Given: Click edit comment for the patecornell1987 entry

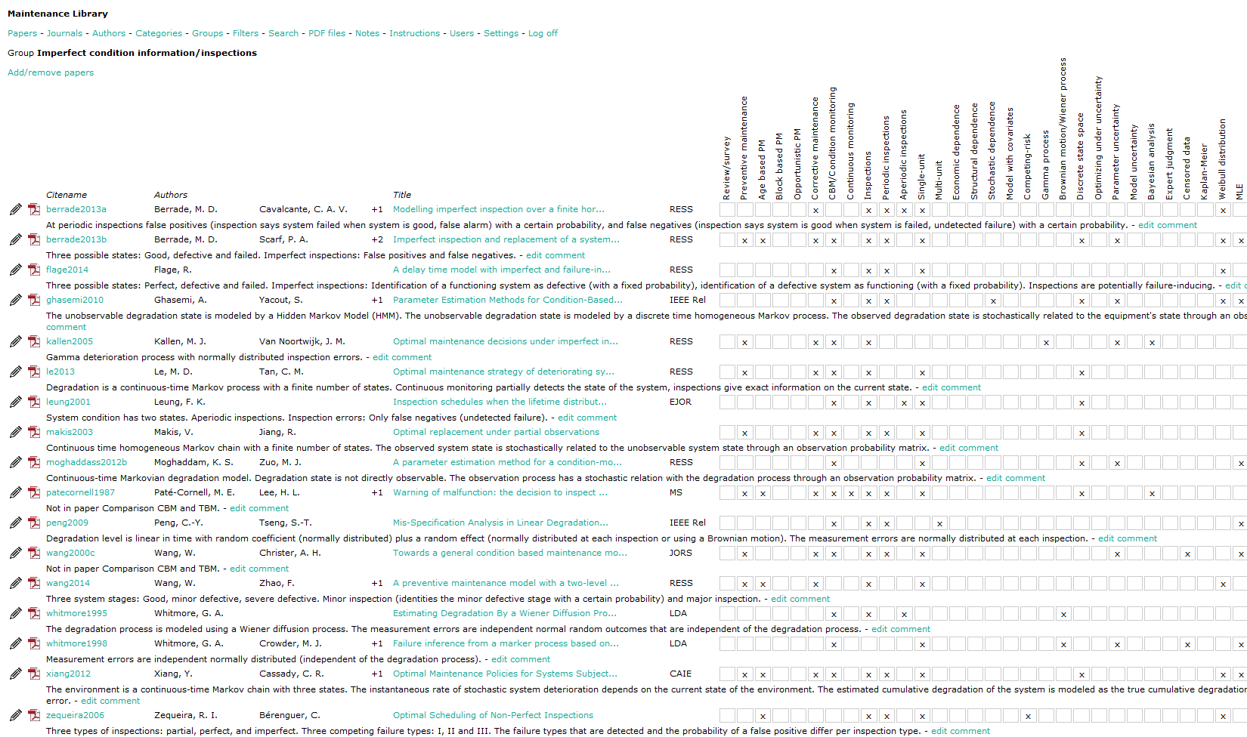Looking at the screenshot, I should click(x=259, y=508).
